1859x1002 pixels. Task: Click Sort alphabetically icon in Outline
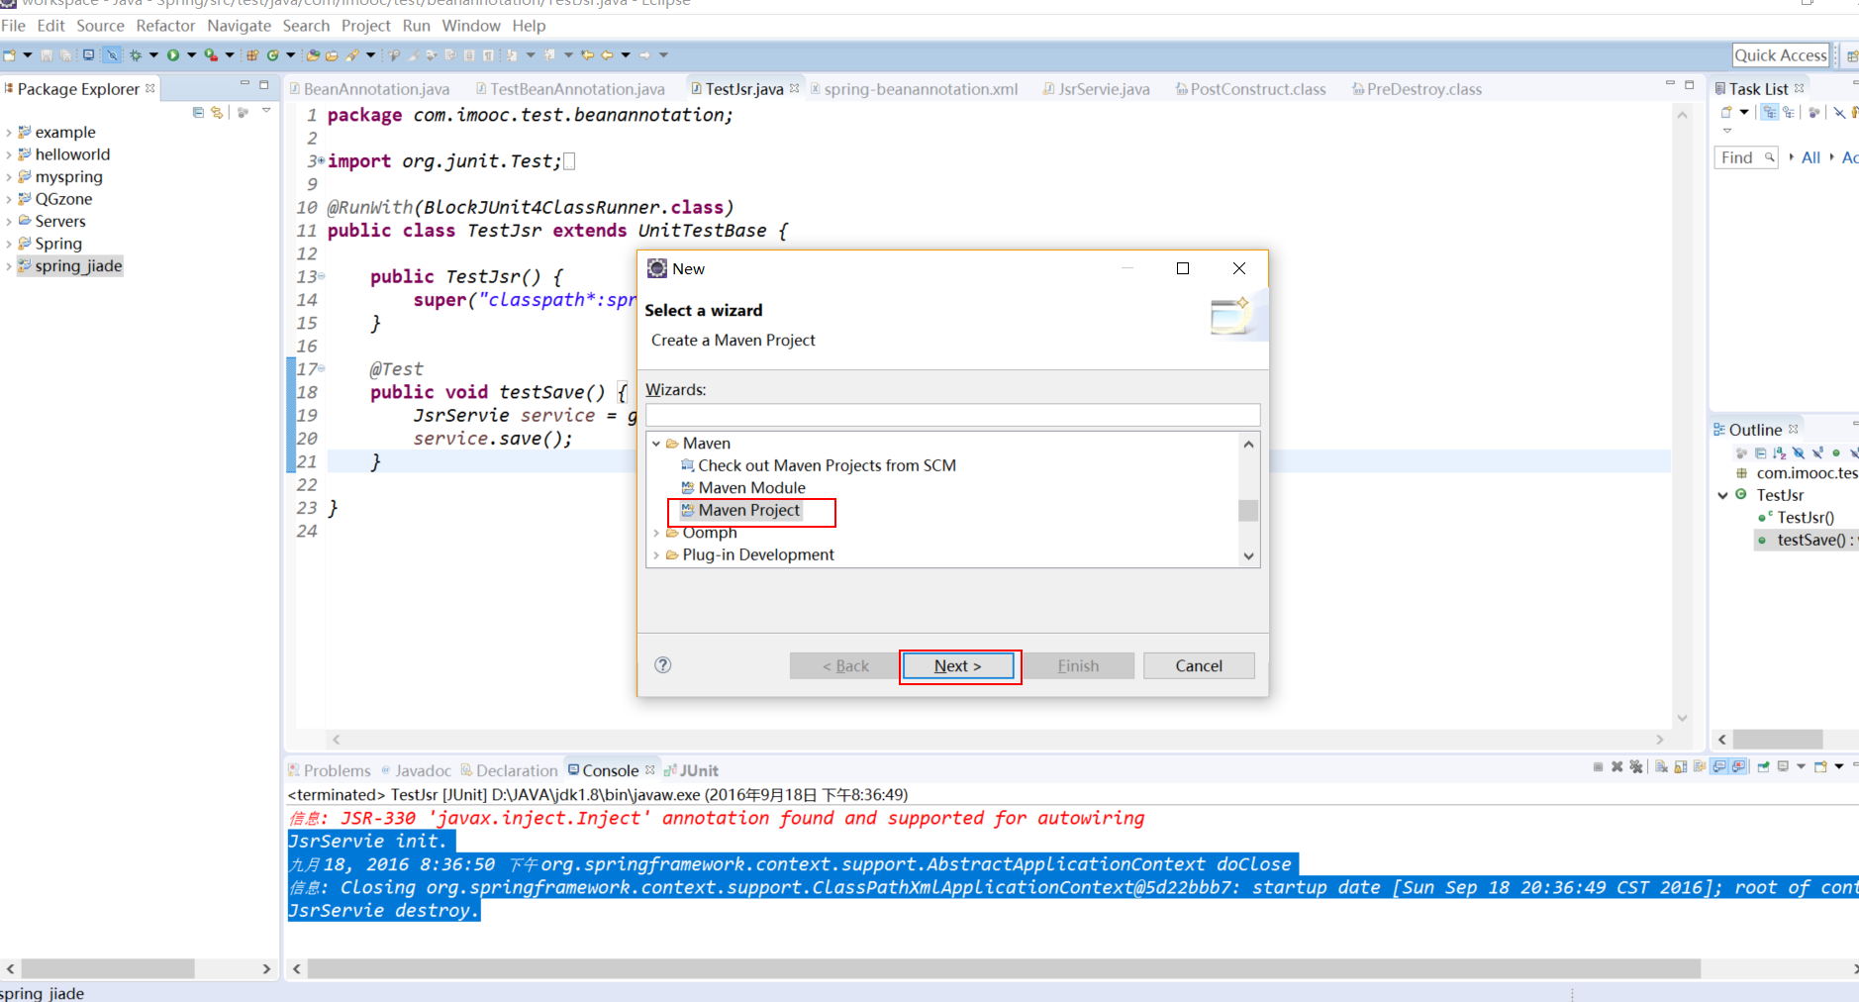(1780, 452)
